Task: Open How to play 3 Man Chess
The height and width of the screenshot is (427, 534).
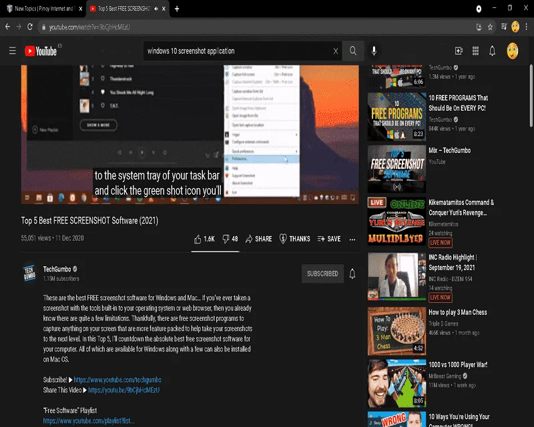Action: (458, 312)
